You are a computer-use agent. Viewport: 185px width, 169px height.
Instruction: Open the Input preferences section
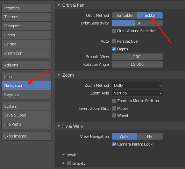coord(27,77)
